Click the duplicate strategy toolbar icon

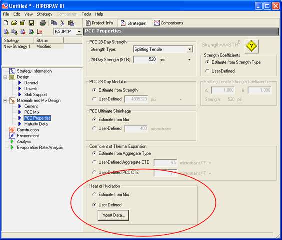[x=14, y=32]
